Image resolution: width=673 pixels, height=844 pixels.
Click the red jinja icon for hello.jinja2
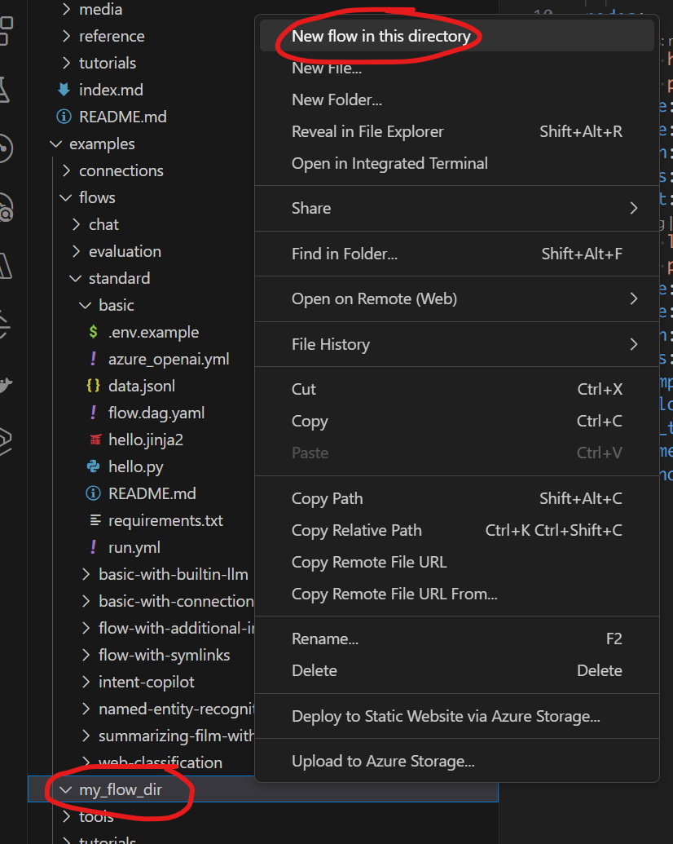tap(93, 440)
